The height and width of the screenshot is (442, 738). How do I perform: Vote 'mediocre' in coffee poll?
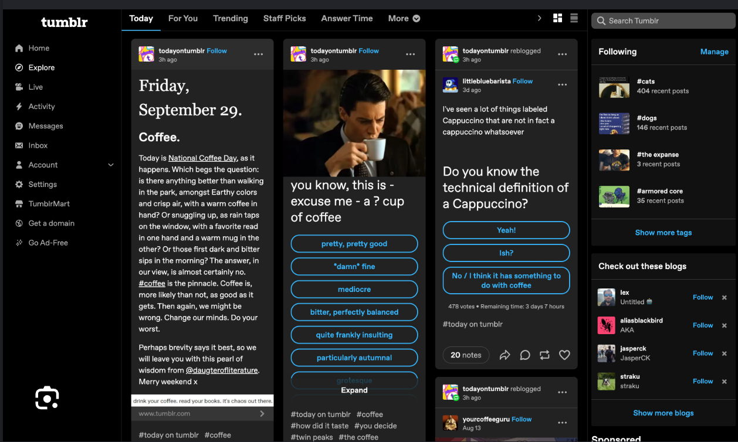[x=354, y=290]
